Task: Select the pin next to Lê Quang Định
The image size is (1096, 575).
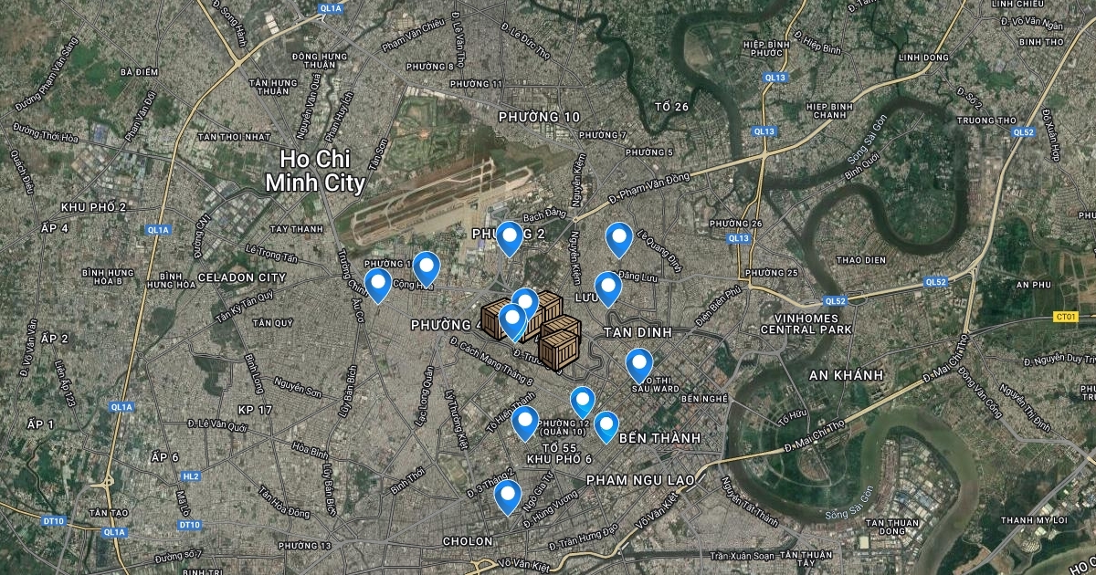Action: pos(619,239)
